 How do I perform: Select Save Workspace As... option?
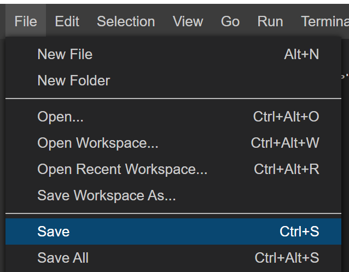coord(107,195)
